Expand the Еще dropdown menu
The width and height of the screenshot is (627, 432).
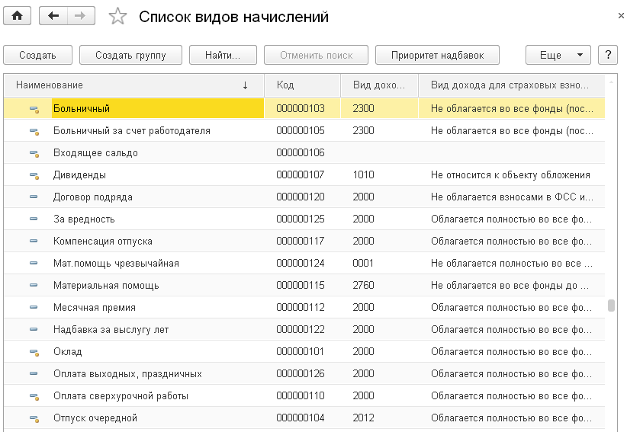point(558,55)
